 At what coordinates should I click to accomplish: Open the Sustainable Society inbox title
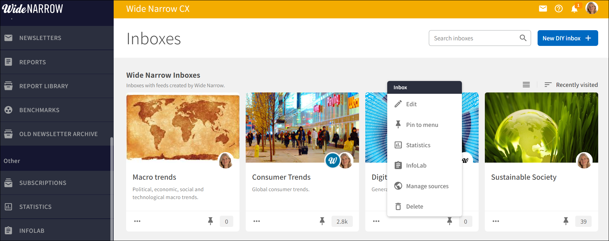[524, 177]
